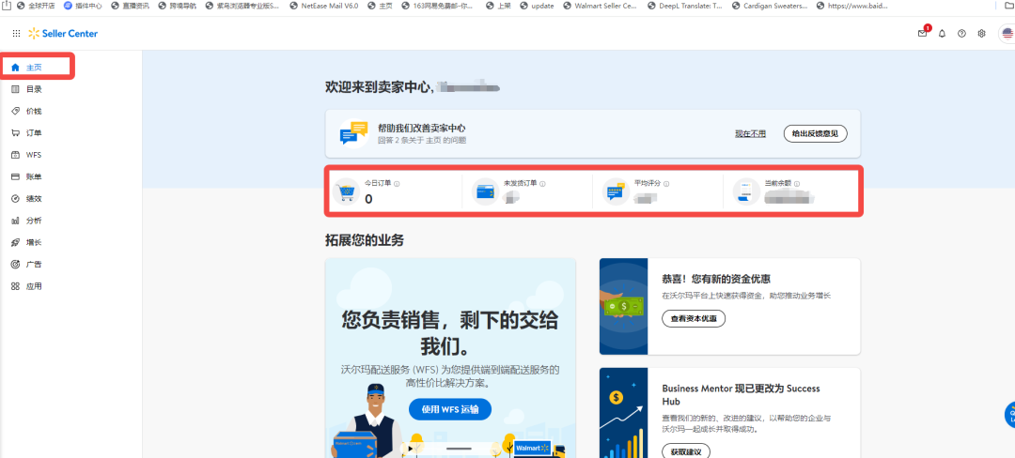Click the 拓展您的业务 heading
The width and height of the screenshot is (1015, 458).
(365, 240)
